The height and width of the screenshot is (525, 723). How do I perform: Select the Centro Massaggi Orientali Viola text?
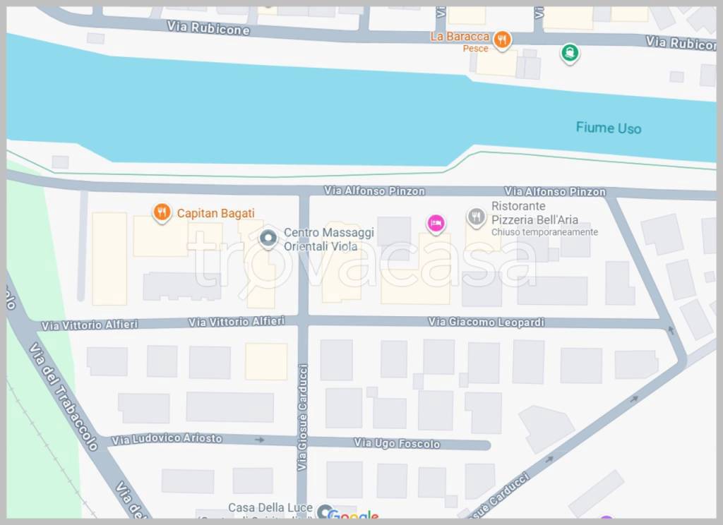click(x=328, y=239)
